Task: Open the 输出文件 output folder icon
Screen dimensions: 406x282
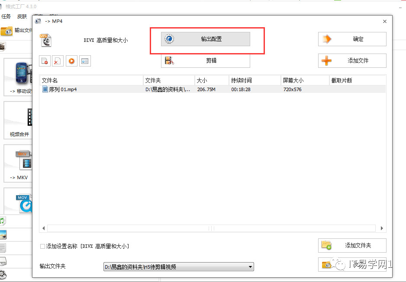Action: [x=7, y=31]
